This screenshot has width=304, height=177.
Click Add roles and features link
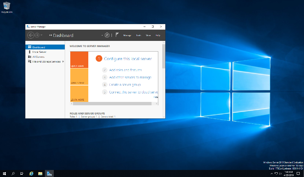point(125,70)
